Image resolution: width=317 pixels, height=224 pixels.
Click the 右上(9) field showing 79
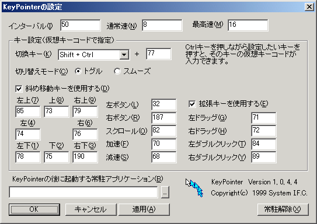(x=85, y=111)
